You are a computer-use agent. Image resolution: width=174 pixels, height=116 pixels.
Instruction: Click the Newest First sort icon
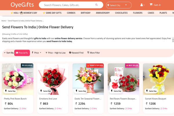[x=70, y=53]
